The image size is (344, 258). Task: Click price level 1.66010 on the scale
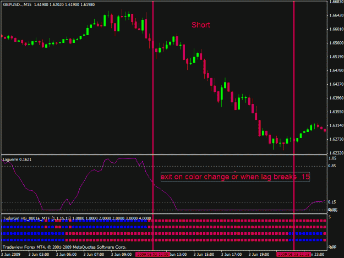coord(336,29)
